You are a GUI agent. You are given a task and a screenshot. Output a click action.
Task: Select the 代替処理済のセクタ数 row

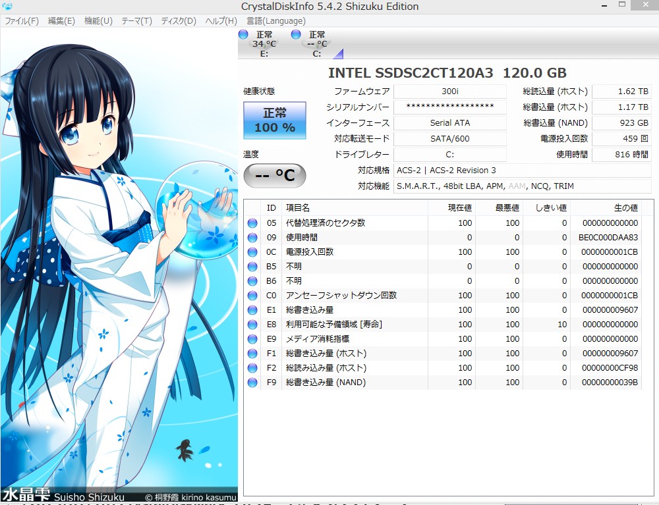(x=443, y=223)
